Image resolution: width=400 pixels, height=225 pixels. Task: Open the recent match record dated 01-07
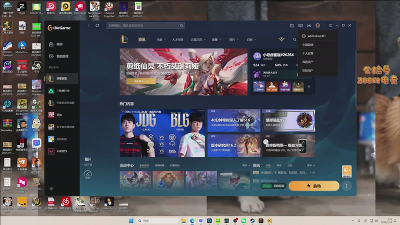coord(275,74)
